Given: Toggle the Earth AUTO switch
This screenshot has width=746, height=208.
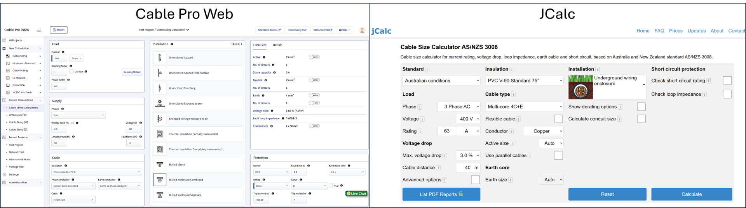Looking at the screenshot, I should click(314, 95).
